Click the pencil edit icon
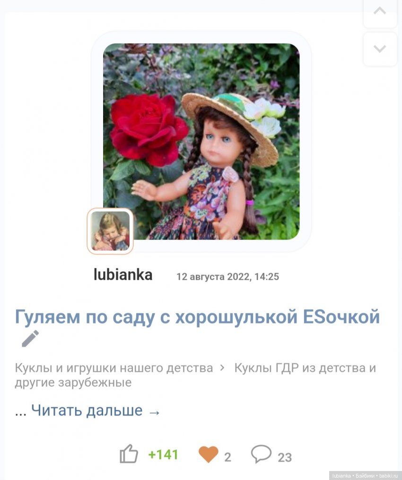The image size is (402, 480). (x=30, y=338)
